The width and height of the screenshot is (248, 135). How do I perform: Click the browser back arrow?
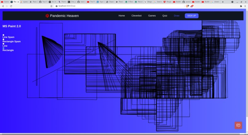pyautogui.click(x=3, y=6)
